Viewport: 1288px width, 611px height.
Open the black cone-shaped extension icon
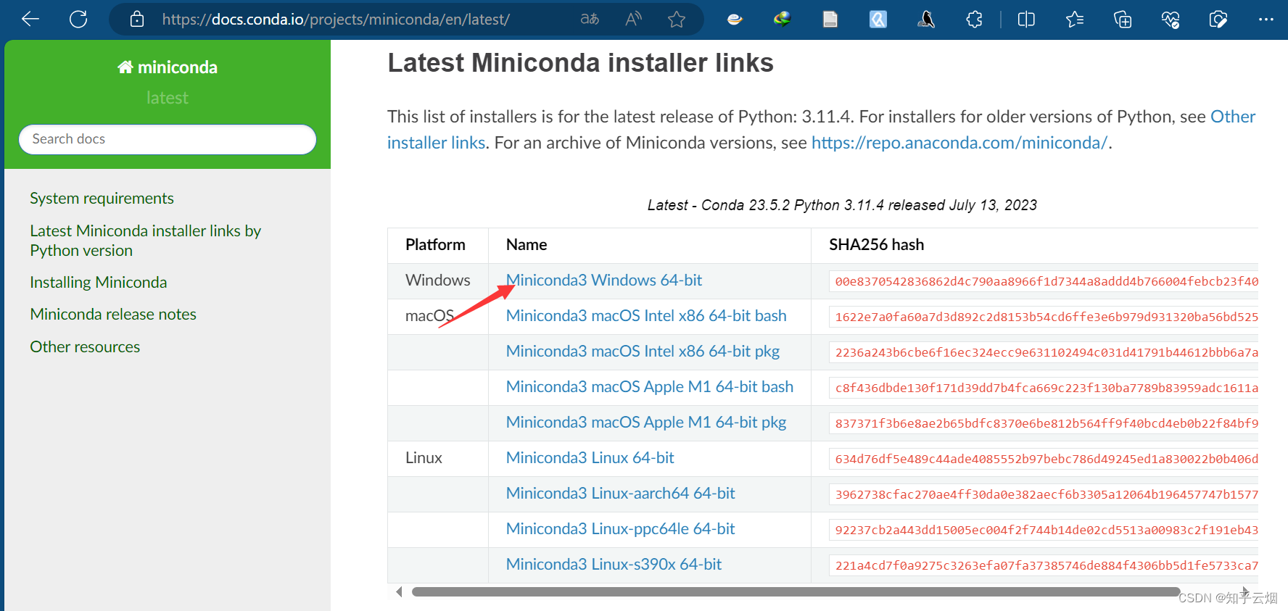click(926, 20)
